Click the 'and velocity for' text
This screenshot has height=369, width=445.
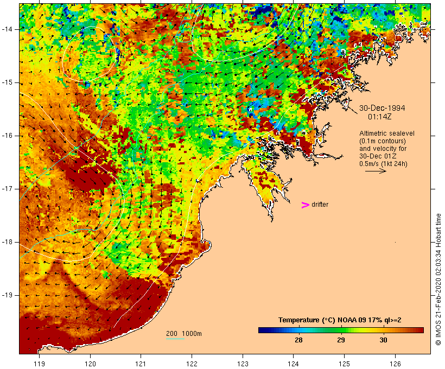coord(383,149)
